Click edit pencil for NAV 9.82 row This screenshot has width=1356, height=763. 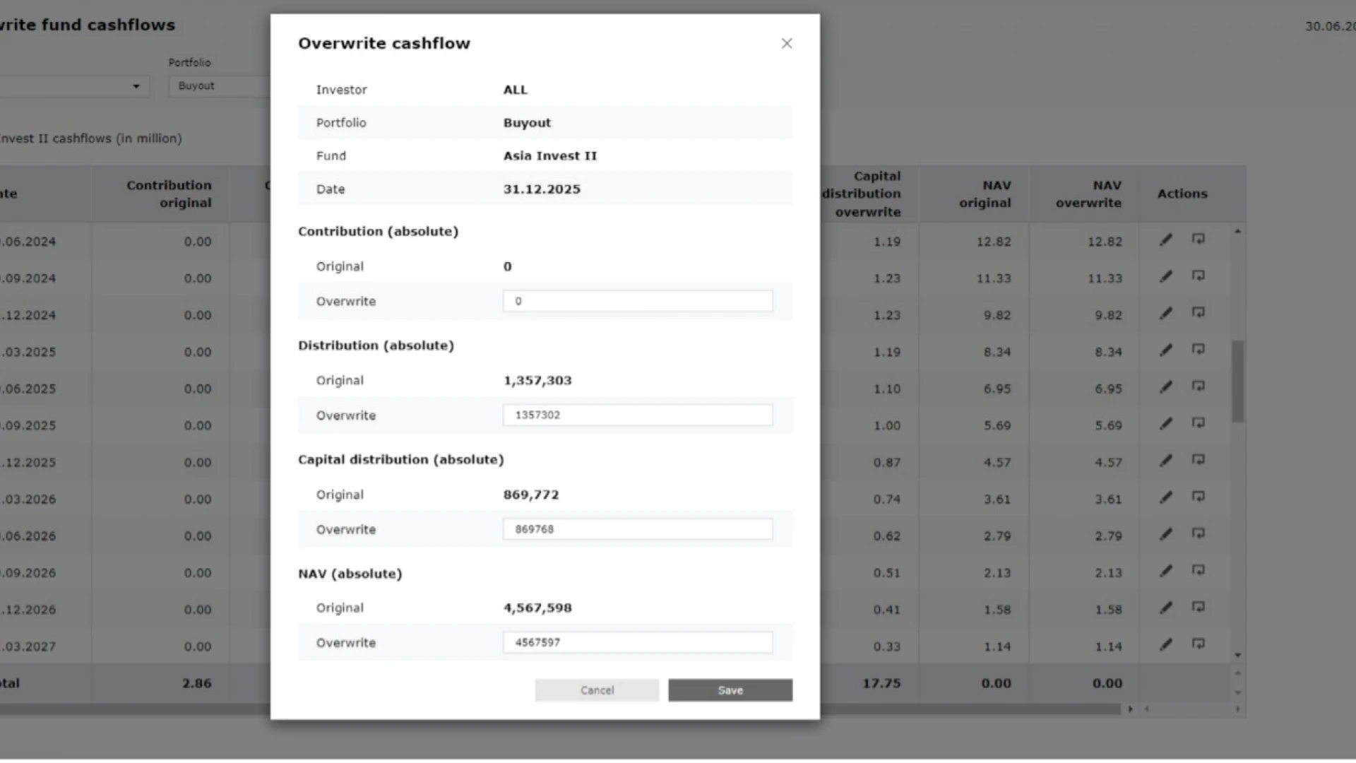click(1165, 314)
